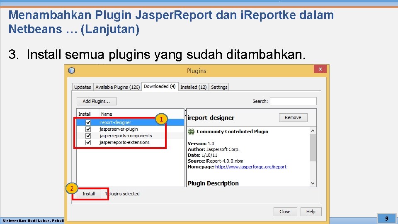Click the Plugin Description heading

tap(213, 183)
